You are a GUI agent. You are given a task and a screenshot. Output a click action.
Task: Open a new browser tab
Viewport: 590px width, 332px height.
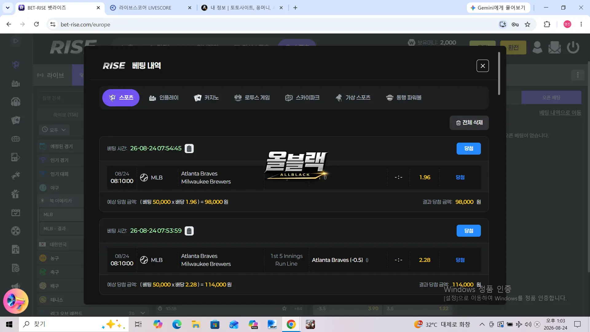pos(295,8)
